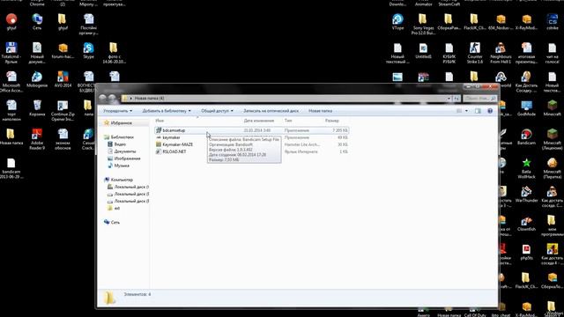The image size is (564, 317).
Task: Select the AVG 2014 desktop icon
Action: tap(63, 79)
